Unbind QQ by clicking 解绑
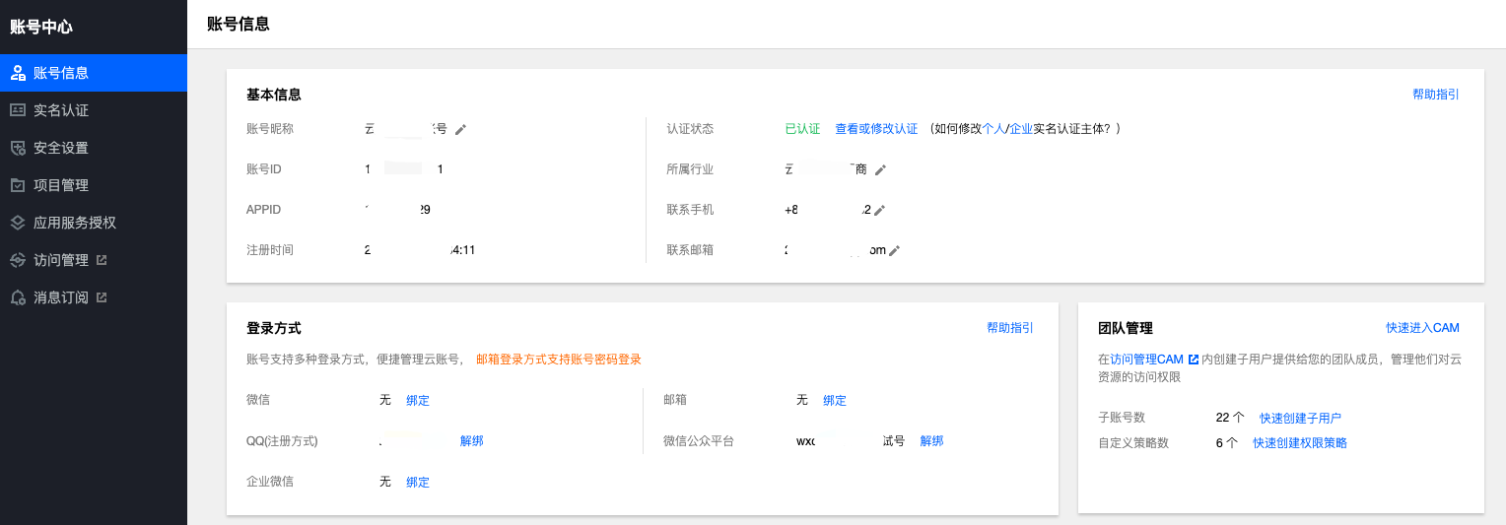The width and height of the screenshot is (1506, 525). pyautogui.click(x=471, y=440)
